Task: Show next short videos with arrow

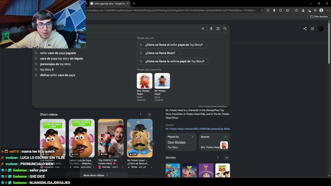Action: [152, 144]
